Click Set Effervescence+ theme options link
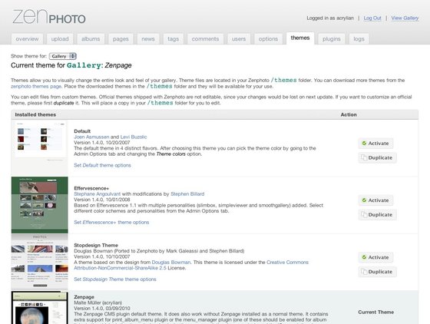 pos(111,223)
